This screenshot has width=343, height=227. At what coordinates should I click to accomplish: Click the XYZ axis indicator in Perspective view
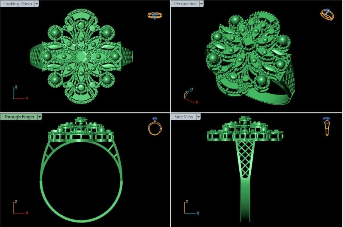191,96
